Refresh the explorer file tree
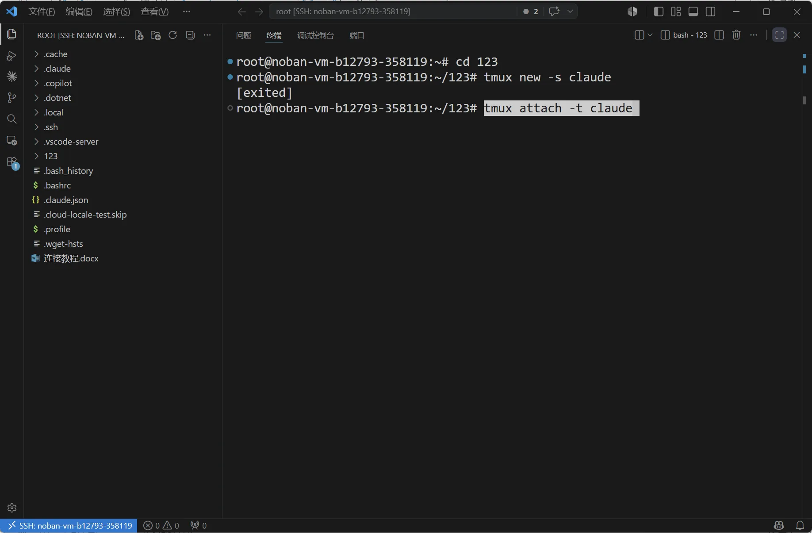812x533 pixels. [x=173, y=35]
